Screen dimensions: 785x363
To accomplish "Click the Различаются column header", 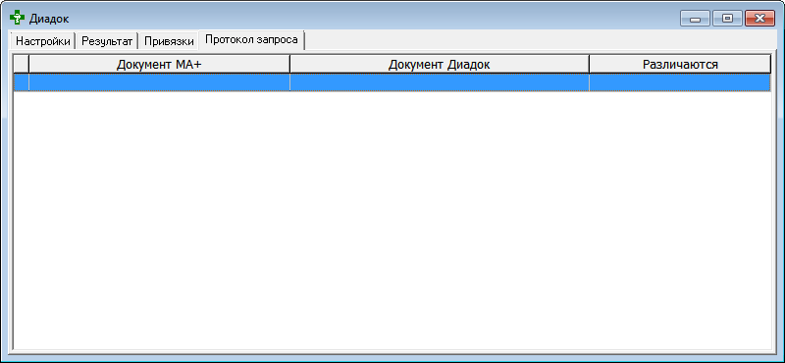I will (x=680, y=64).
